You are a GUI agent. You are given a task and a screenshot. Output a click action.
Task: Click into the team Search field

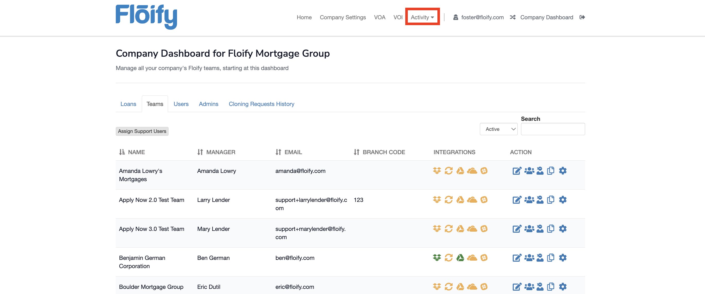[x=553, y=129]
